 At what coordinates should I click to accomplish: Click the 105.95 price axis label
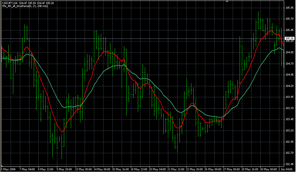pyautogui.click(x=289, y=8)
